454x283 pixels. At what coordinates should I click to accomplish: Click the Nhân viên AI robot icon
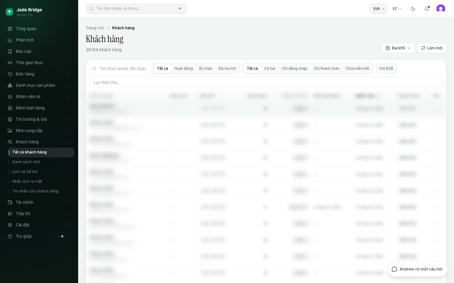pyautogui.click(x=10, y=97)
